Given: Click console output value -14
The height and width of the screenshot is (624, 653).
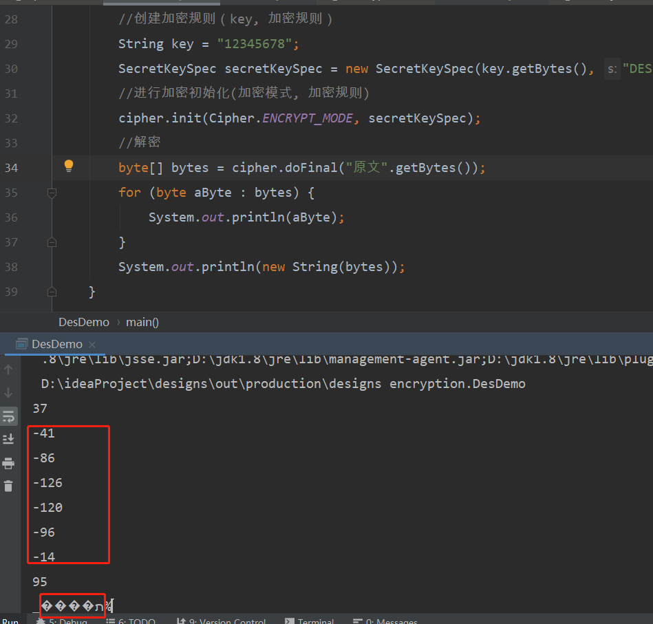Looking at the screenshot, I should coord(44,557).
